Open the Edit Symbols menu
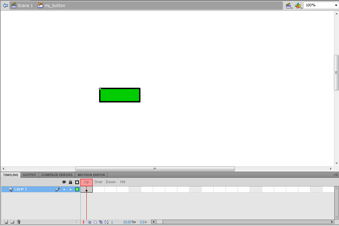339x226 pixels. point(298,6)
